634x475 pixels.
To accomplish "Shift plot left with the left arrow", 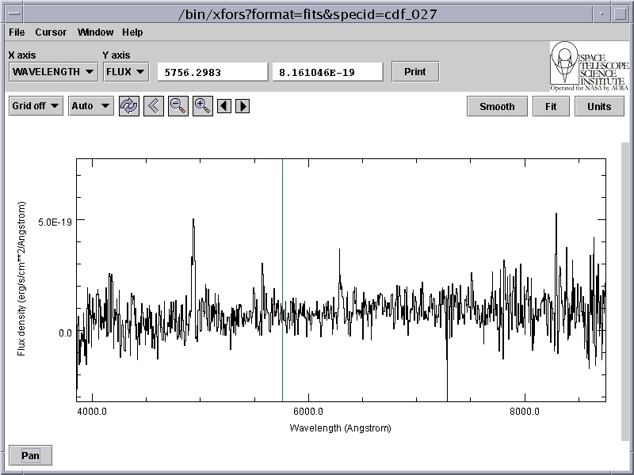I will tap(224, 106).
